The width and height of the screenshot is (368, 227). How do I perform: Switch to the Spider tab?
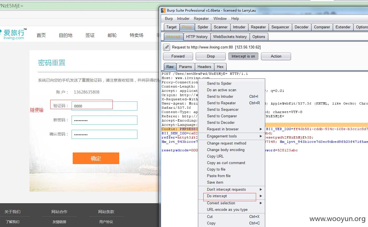(203, 27)
